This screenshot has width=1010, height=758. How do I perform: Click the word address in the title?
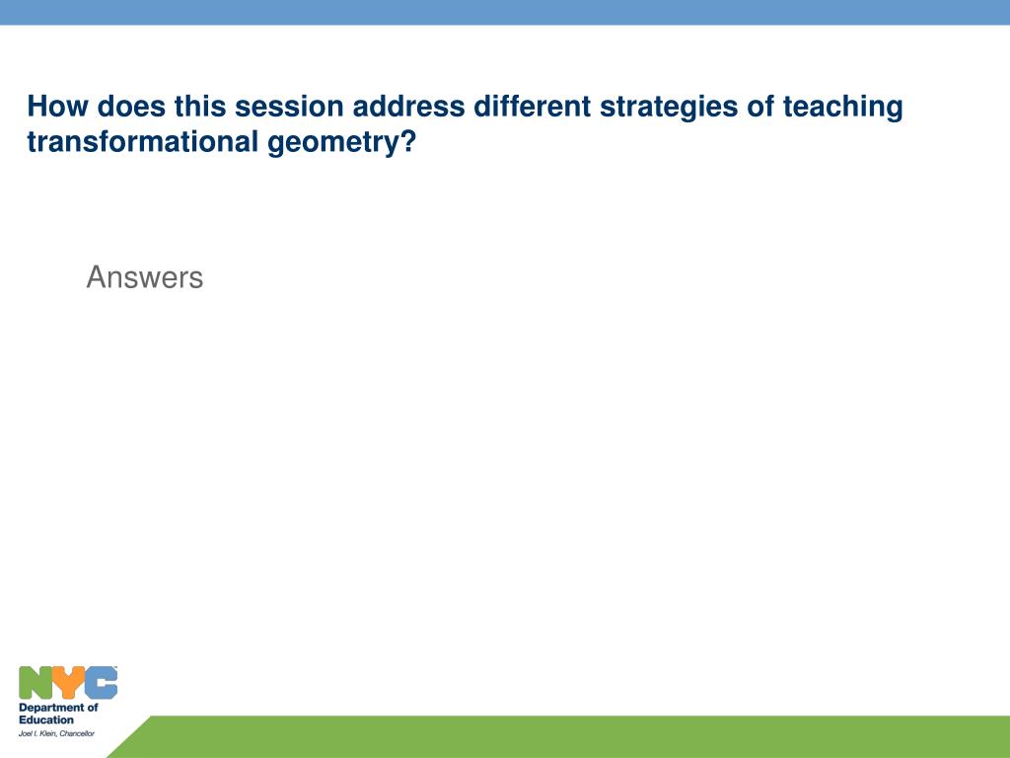[x=408, y=107]
